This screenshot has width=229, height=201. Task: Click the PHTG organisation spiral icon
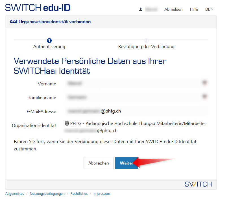point(67,124)
